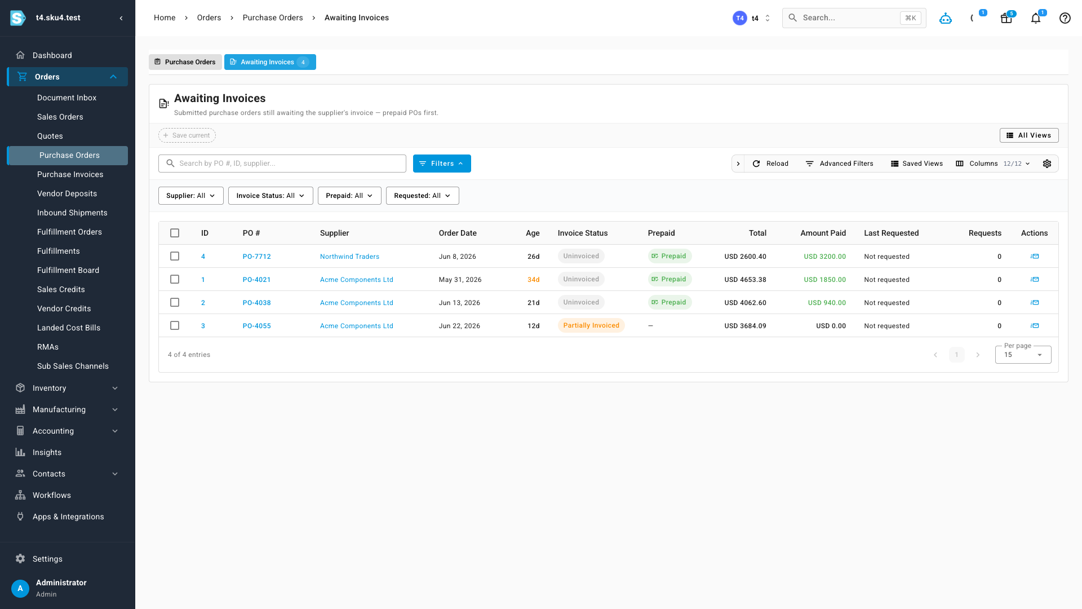Image resolution: width=1082 pixels, height=609 pixels.
Task: Click the Reload button
Action: coord(770,164)
